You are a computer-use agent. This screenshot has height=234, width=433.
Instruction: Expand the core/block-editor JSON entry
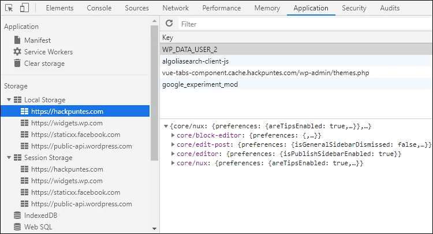[x=173, y=135]
